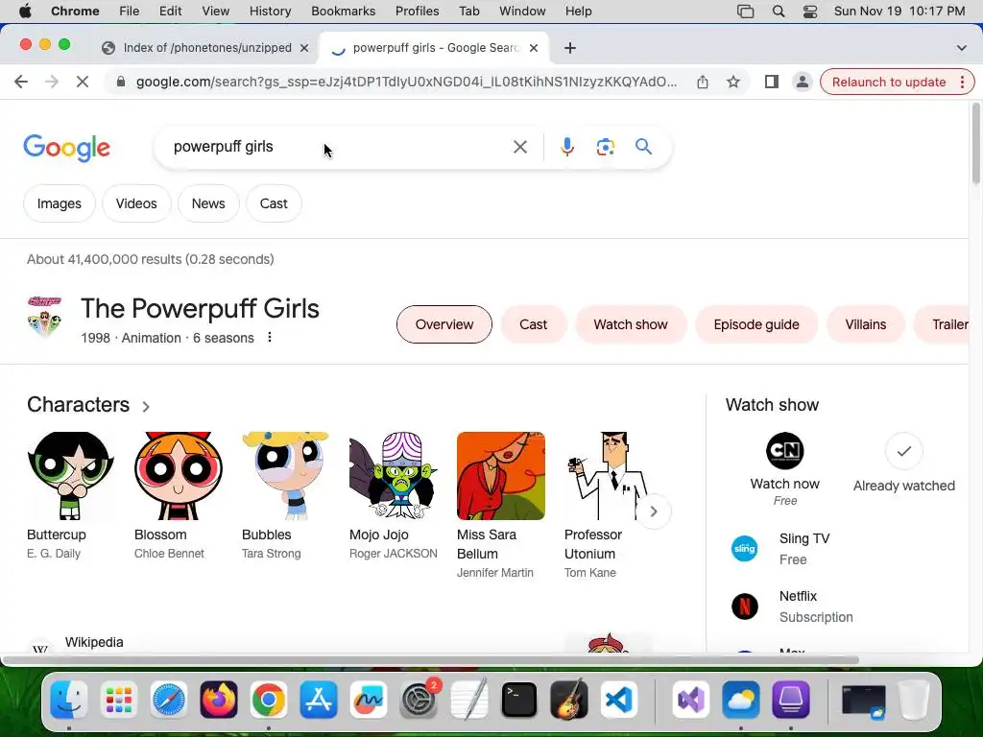Open System Settings from the Dock

click(419, 700)
